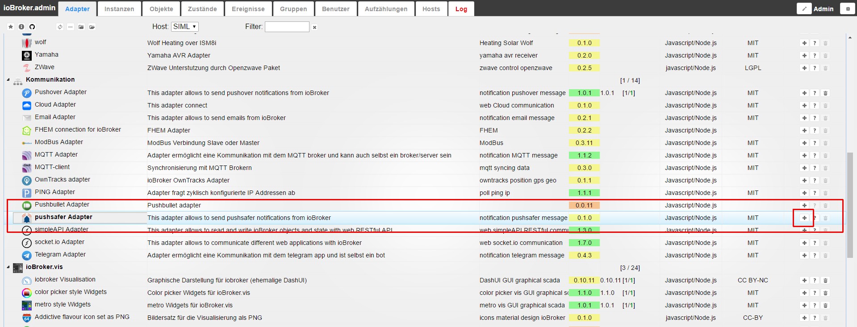Screen dimensions: 857x327
Task: Click the star icon in the adapter toolbar
Action: coord(11,27)
